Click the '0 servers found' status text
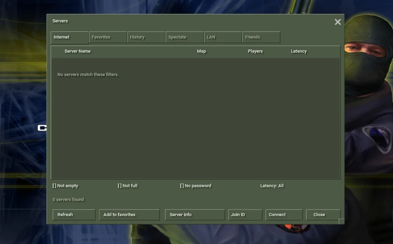393x244 pixels. click(68, 200)
